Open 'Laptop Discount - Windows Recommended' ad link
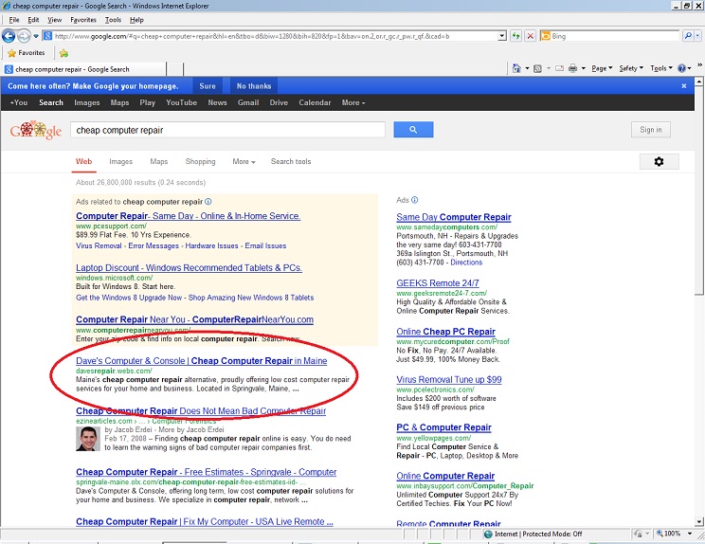 189,267
